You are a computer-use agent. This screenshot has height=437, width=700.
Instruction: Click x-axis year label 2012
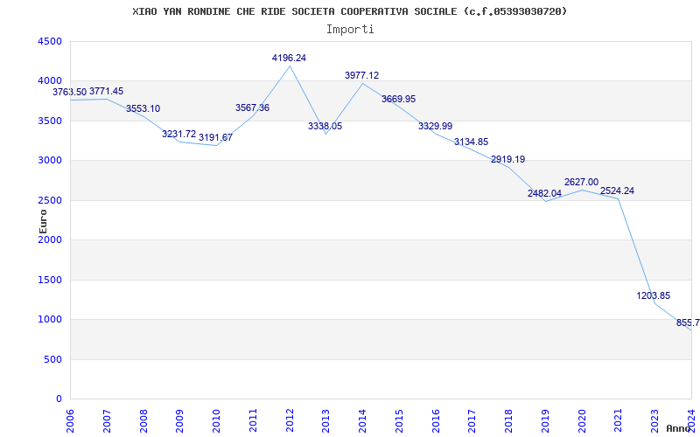click(x=290, y=420)
